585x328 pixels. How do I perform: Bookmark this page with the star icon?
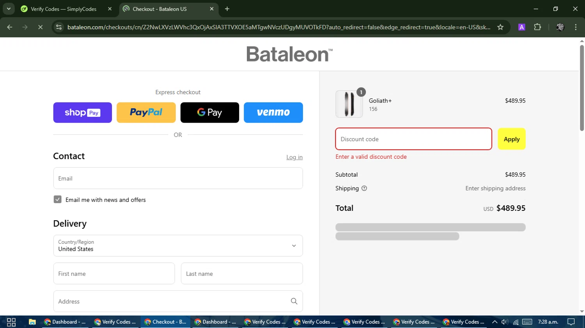tap(500, 27)
